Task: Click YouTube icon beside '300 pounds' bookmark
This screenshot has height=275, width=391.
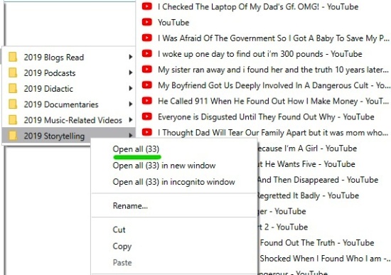Action: tap(147, 53)
